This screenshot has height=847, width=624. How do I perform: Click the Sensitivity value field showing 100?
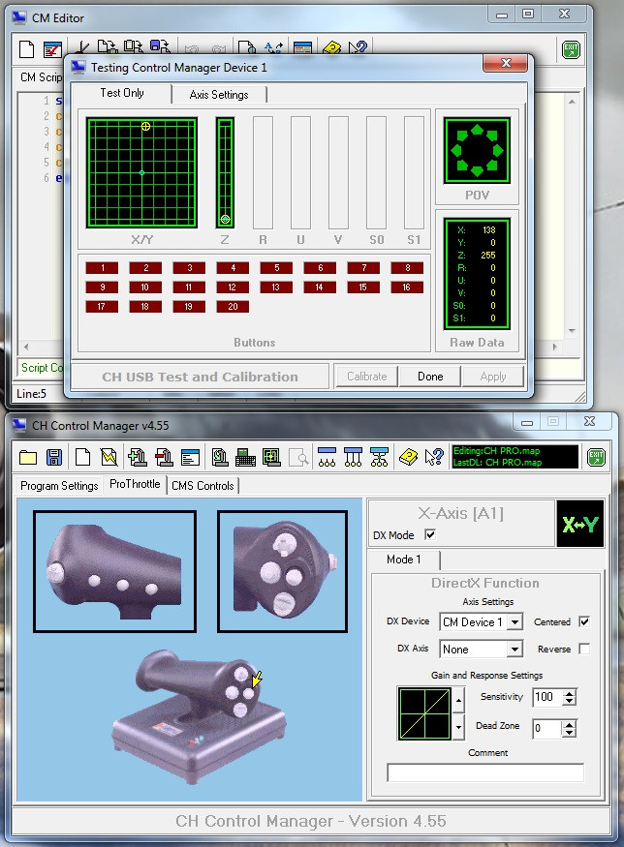[x=547, y=697]
